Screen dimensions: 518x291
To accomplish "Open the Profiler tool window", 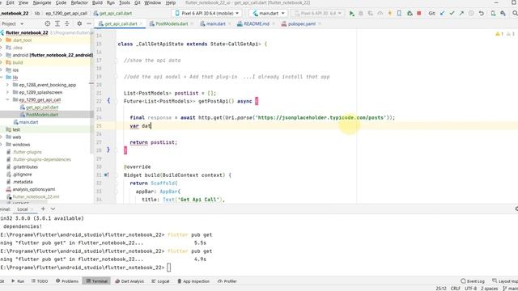I will click(x=227, y=281).
